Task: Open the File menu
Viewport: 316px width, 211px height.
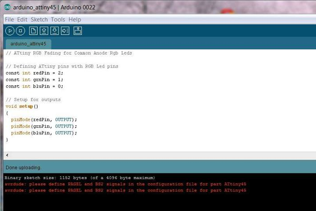Action: click(x=9, y=20)
